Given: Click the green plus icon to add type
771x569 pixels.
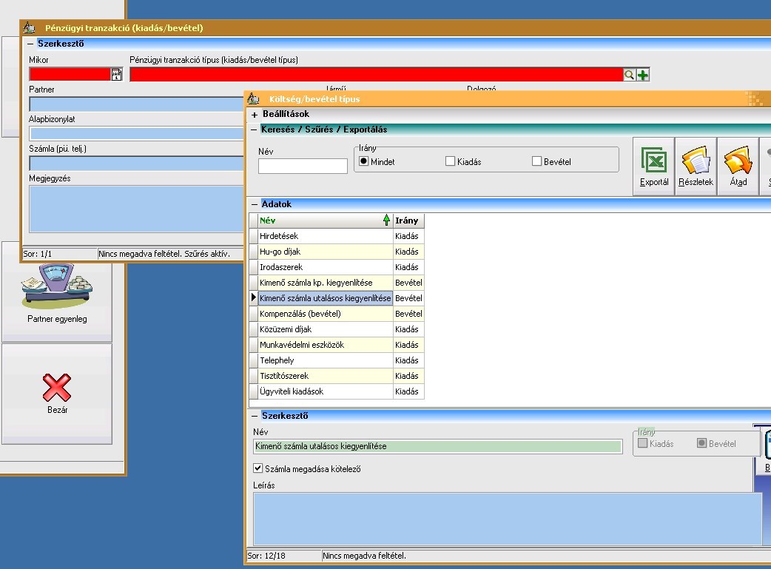Looking at the screenshot, I should (x=643, y=75).
